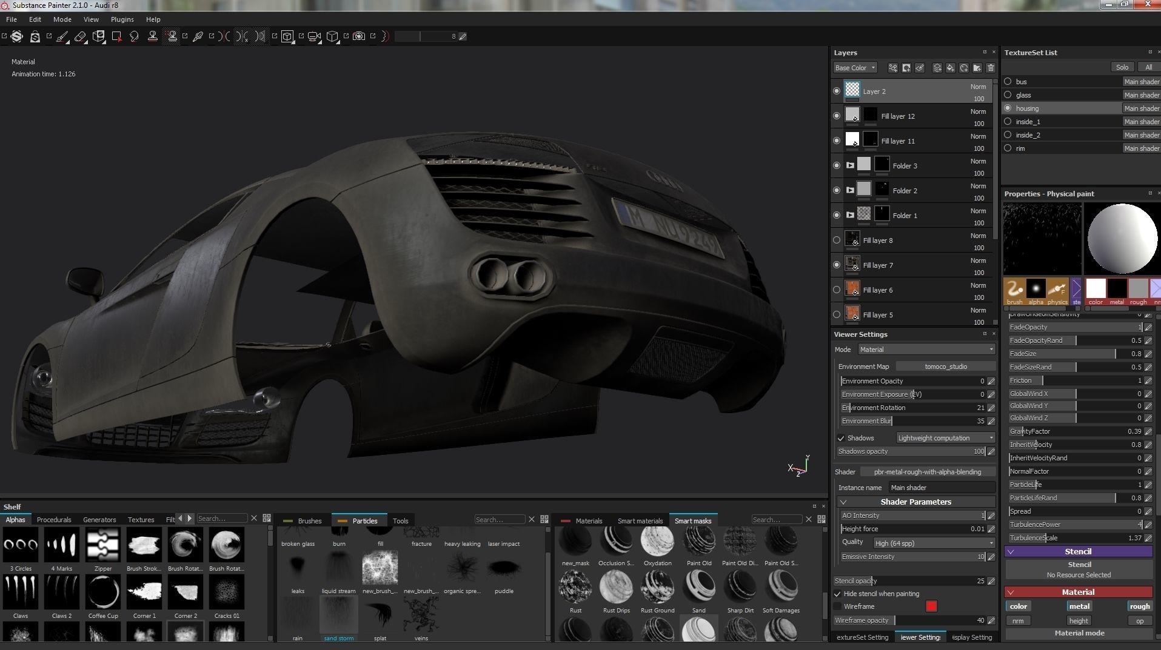Switch the shelf to grid view in Particles
Screen dimensions: 1161x650
pos(544,519)
